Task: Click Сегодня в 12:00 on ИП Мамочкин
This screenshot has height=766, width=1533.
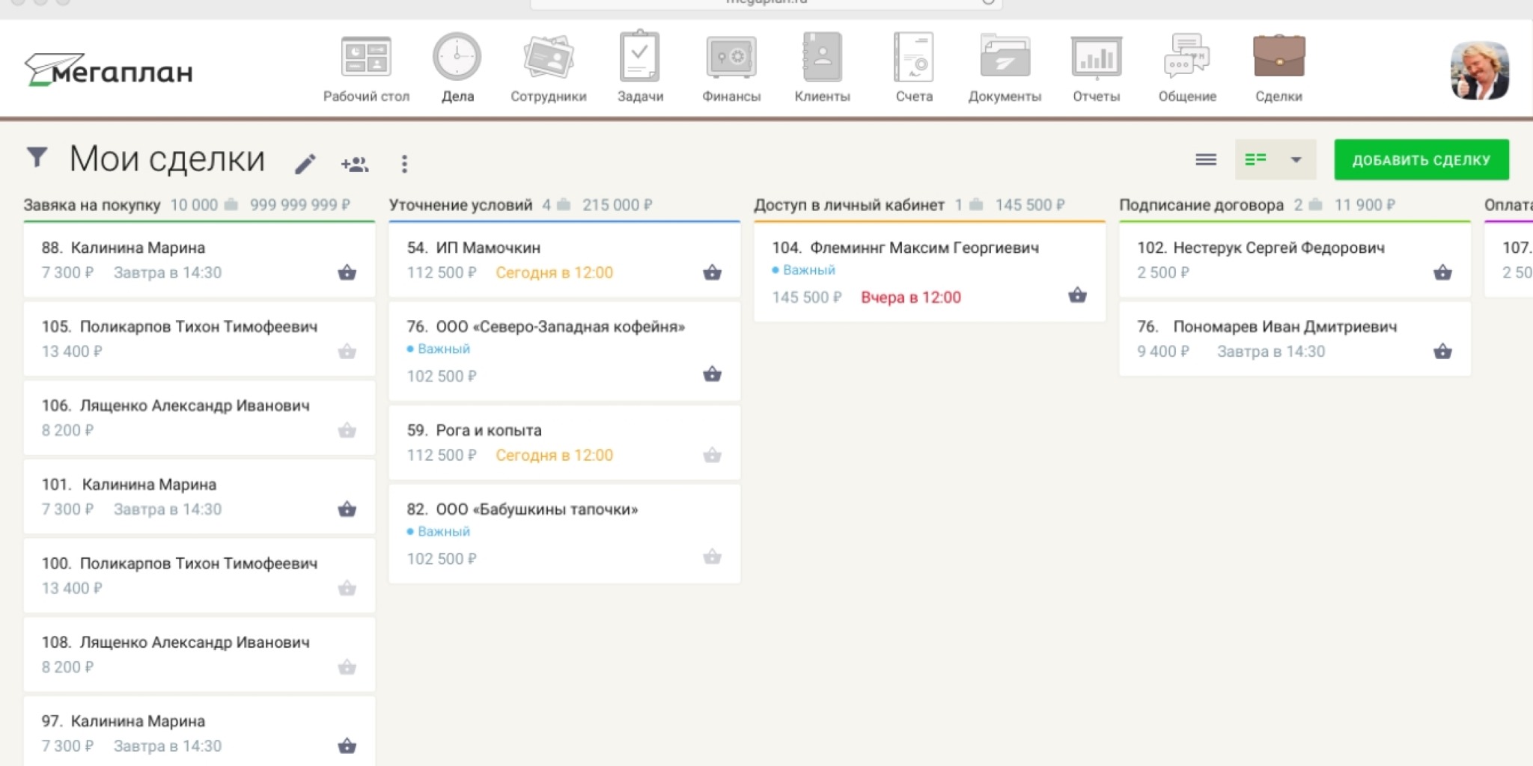Action: coord(554,272)
